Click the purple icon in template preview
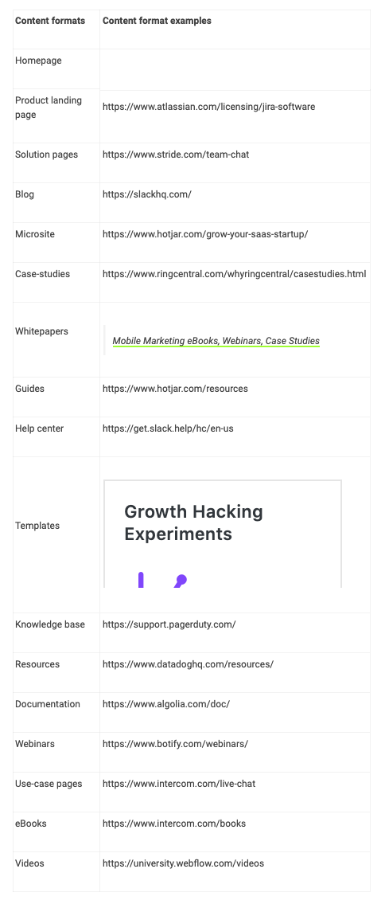 coord(162,580)
